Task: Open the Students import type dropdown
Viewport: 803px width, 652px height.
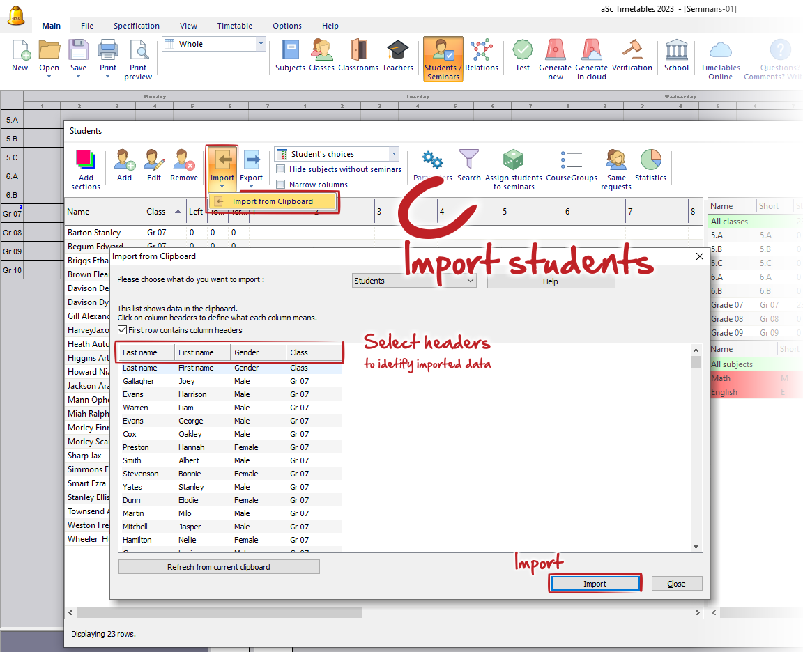Action: click(x=414, y=281)
